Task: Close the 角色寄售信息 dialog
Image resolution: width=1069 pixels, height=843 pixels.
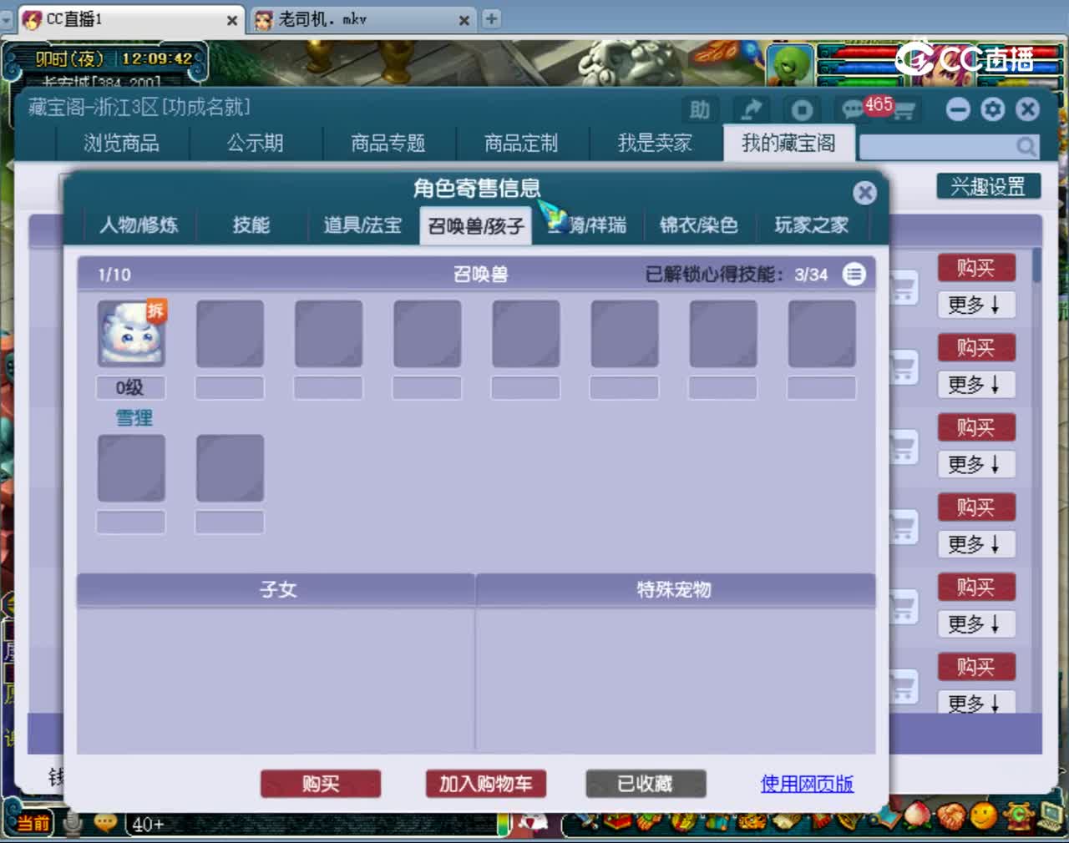Action: point(865,193)
